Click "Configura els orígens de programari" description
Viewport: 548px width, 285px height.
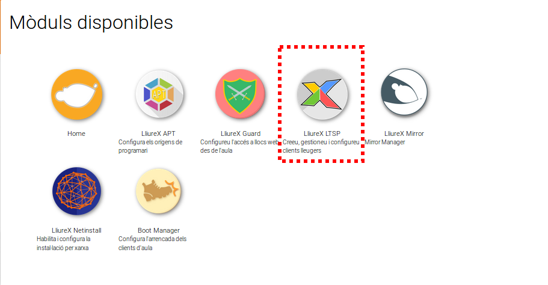(x=150, y=146)
